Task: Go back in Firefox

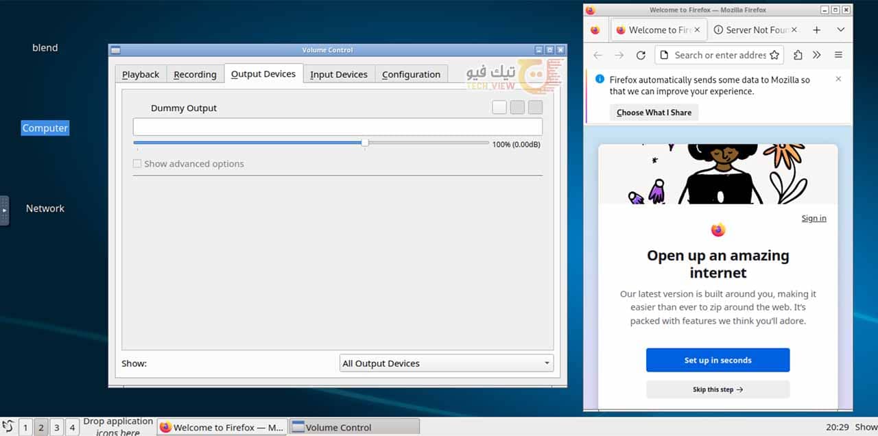Action: (x=597, y=55)
